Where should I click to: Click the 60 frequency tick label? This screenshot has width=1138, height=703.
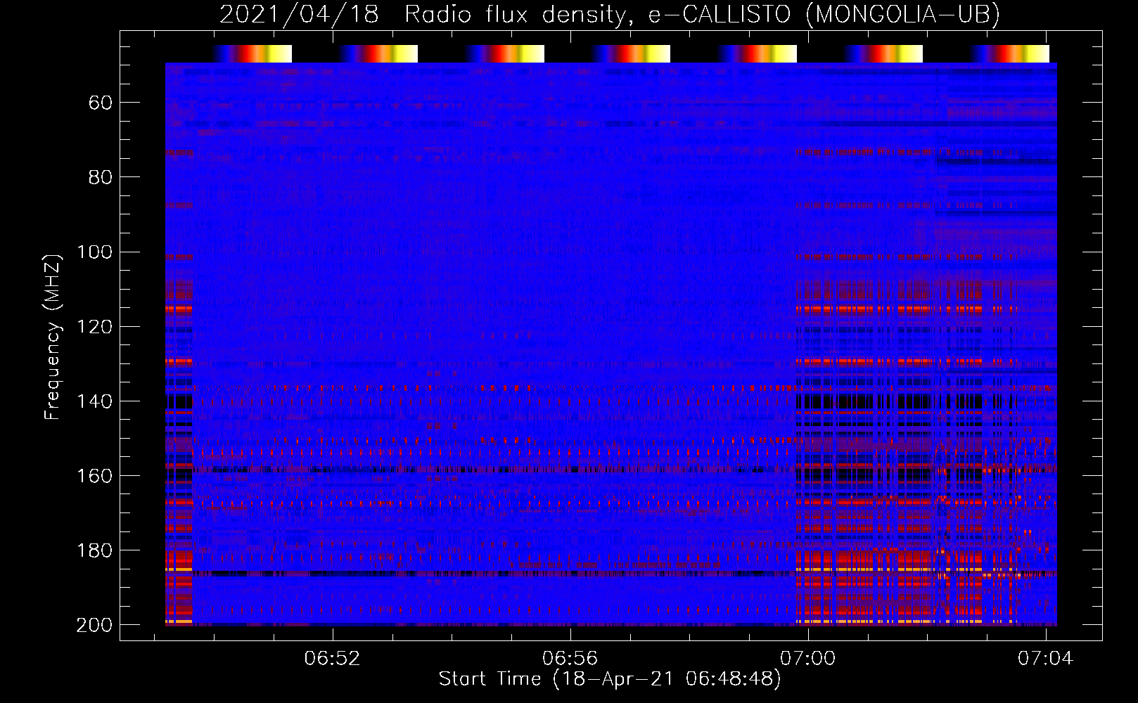[100, 103]
